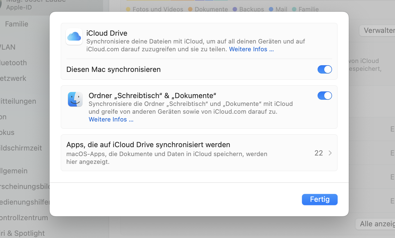Image resolution: width=395 pixels, height=238 pixels.
Task: Click the purple Backups legend dot
Action: click(x=235, y=9)
